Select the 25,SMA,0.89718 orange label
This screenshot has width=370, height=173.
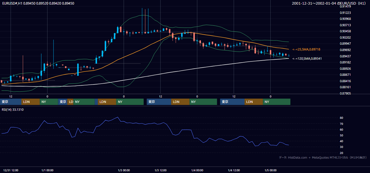tap(306, 50)
